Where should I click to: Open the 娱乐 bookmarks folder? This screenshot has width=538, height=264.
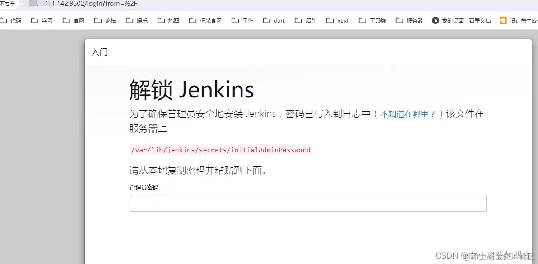pos(136,20)
